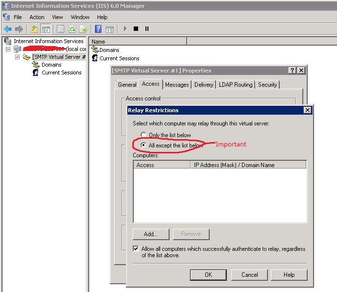Open the Help menu
337x292 pixels.
click(x=102, y=17)
